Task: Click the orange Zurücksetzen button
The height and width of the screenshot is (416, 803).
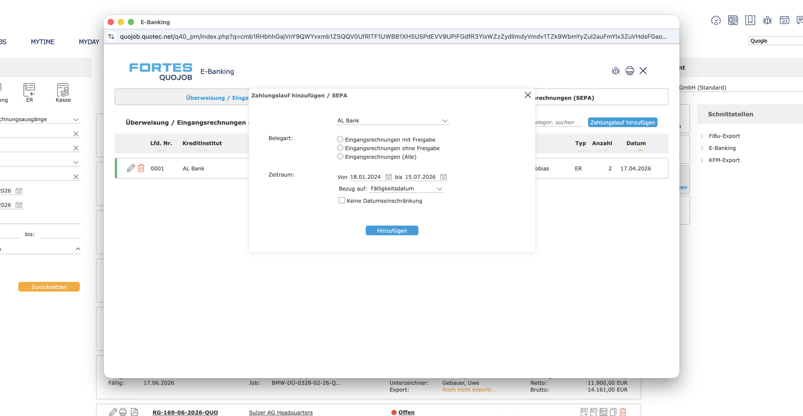Action: (x=49, y=287)
